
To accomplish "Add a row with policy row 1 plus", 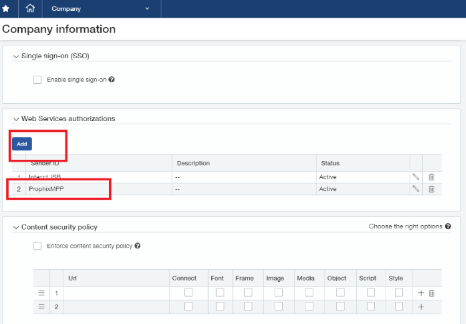I will point(421,293).
